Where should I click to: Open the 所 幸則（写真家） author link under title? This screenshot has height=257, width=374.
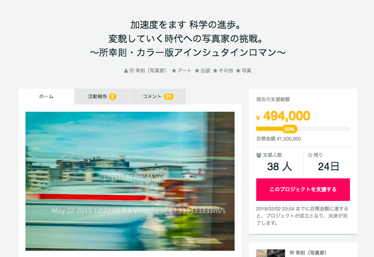pos(148,70)
